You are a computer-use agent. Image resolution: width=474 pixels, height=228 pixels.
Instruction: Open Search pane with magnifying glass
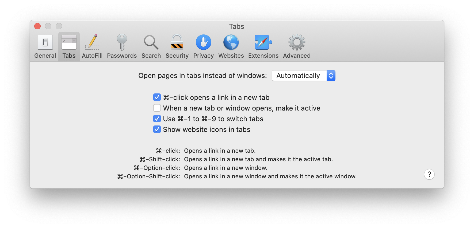pyautogui.click(x=151, y=47)
